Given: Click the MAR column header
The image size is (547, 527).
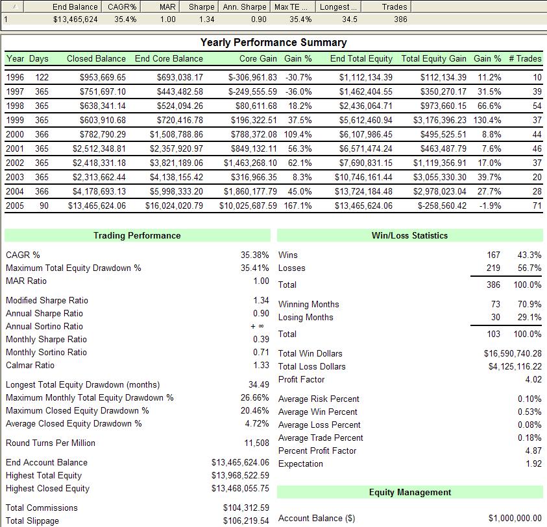Looking at the screenshot, I should [x=167, y=6].
